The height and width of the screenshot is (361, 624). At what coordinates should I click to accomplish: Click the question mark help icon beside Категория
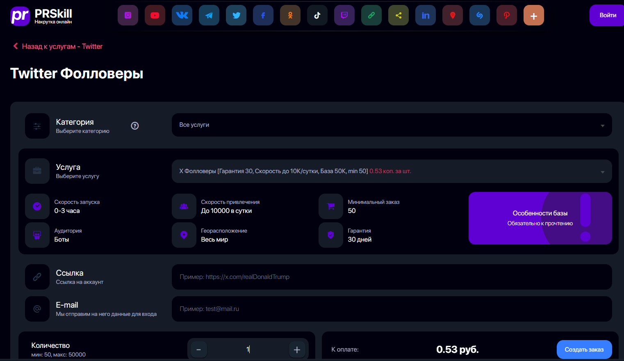[135, 126]
